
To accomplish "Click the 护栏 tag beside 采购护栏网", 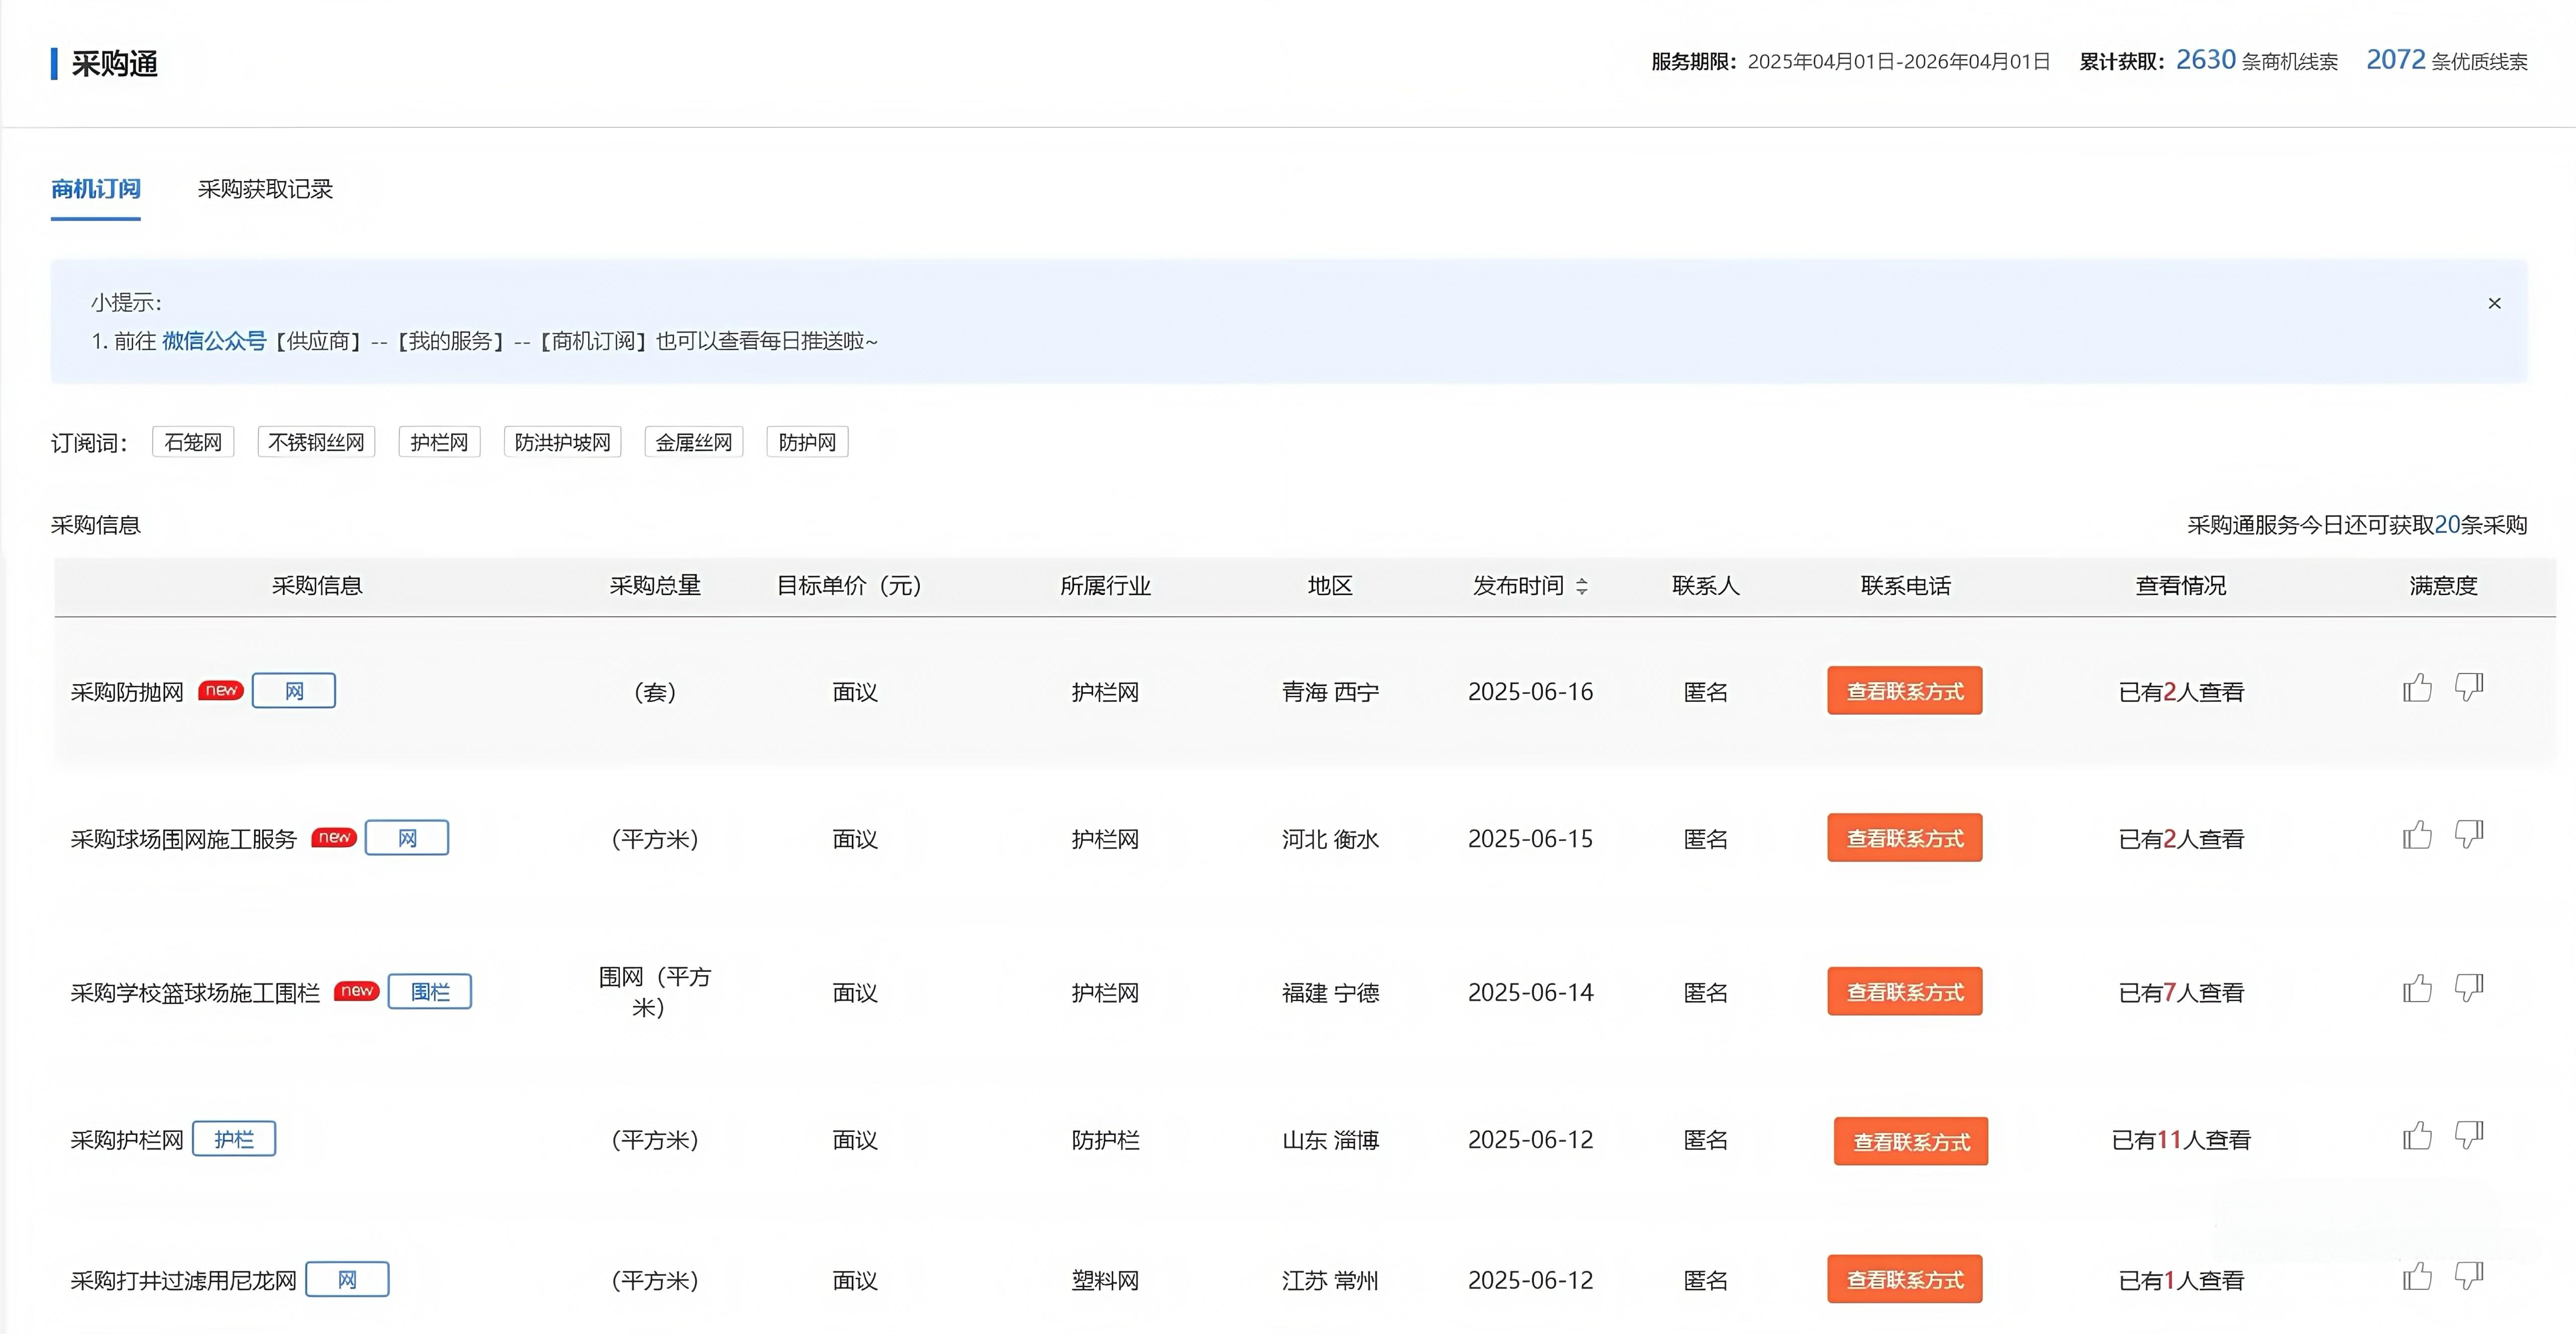I will pyautogui.click(x=234, y=1139).
